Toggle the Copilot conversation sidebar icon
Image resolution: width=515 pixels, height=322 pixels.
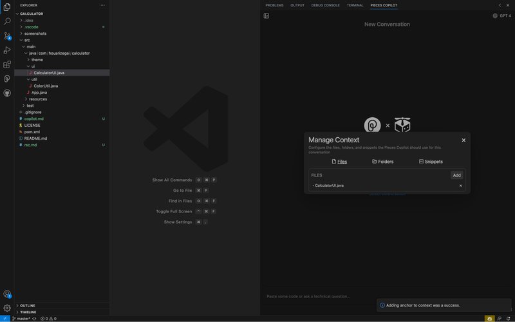tap(267, 15)
